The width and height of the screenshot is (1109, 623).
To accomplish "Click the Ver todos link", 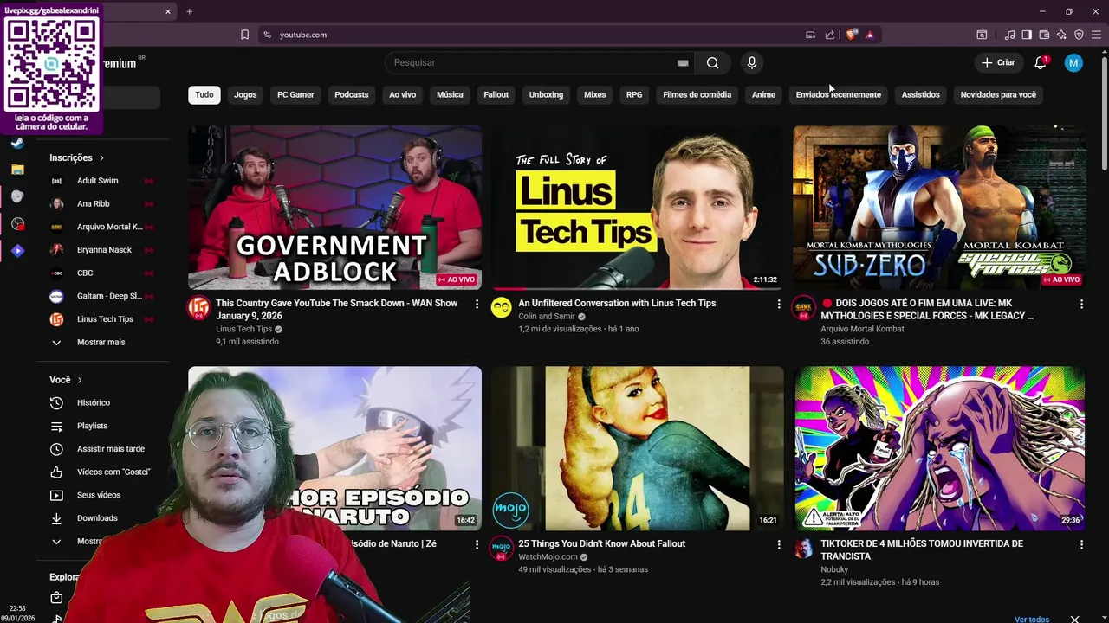I will pyautogui.click(x=1032, y=620).
